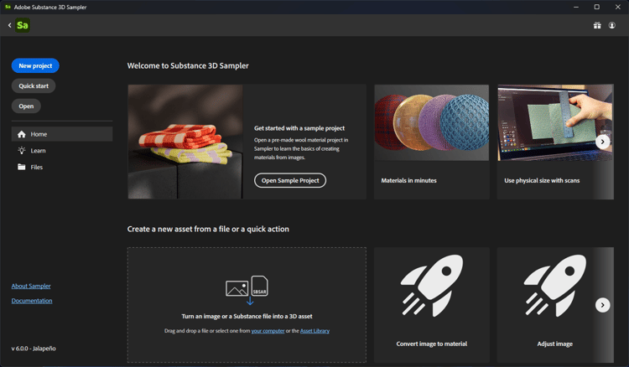Click version text 'v 6.0.0 - Jalapeño'

(34, 349)
